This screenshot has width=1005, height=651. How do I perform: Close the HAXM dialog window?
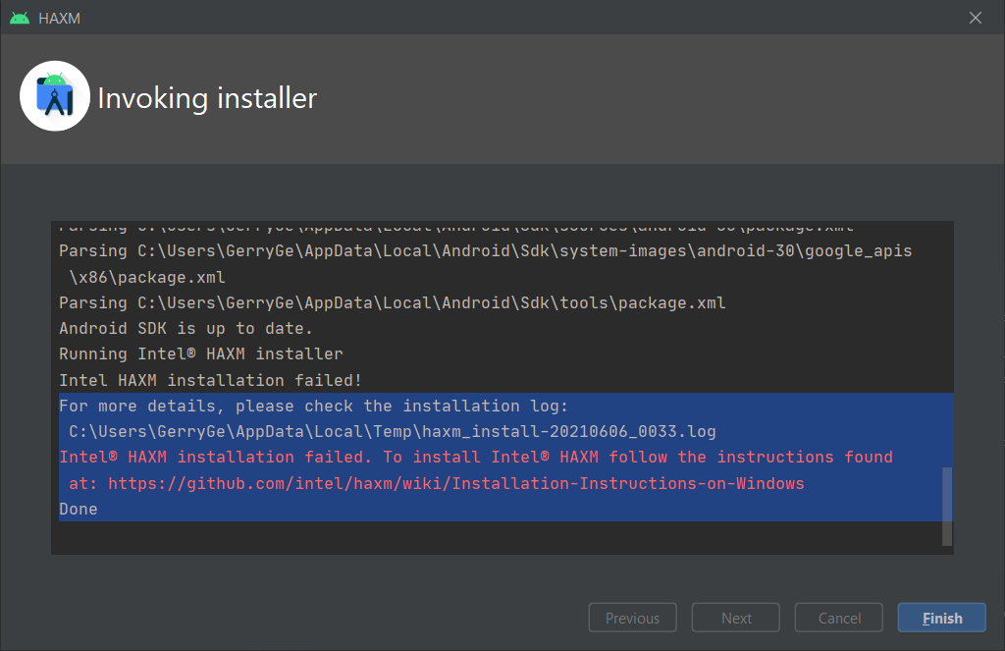click(x=975, y=18)
